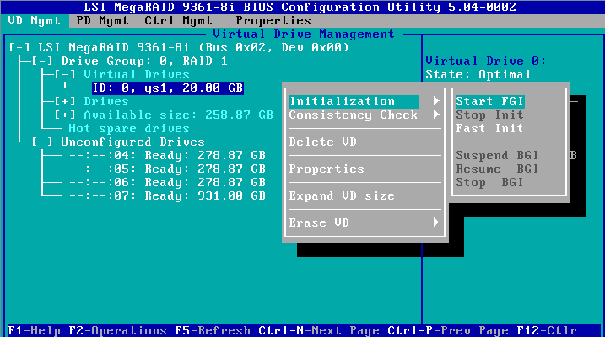Click the Virtual Drive 0: heading
This screenshot has width=605, height=337.
pos(486,62)
